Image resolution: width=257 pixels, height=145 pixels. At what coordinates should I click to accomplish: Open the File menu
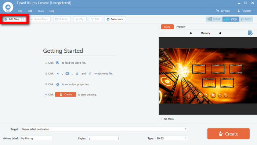20,11
